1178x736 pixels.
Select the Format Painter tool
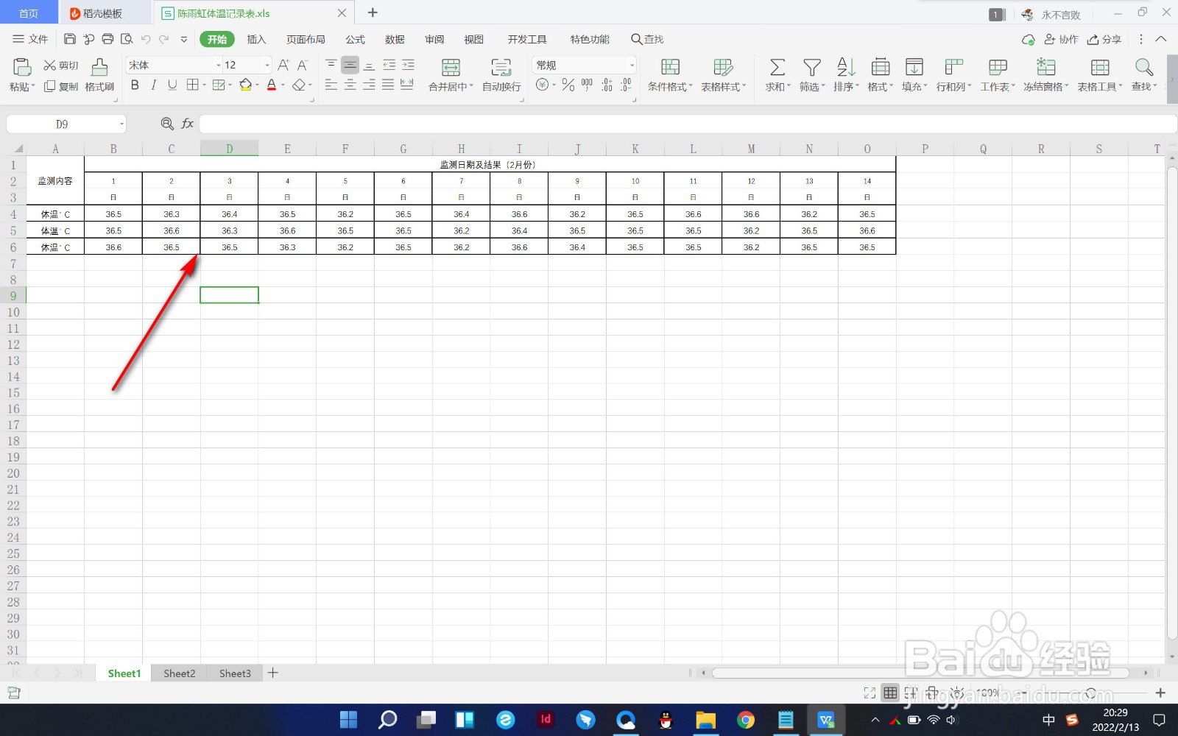click(x=99, y=74)
